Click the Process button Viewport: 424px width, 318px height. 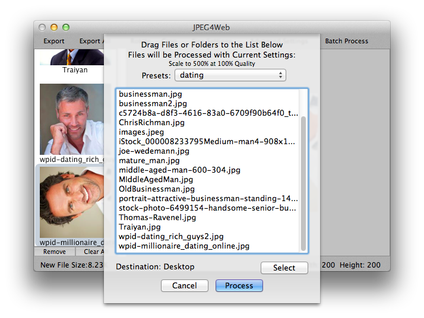239,285
